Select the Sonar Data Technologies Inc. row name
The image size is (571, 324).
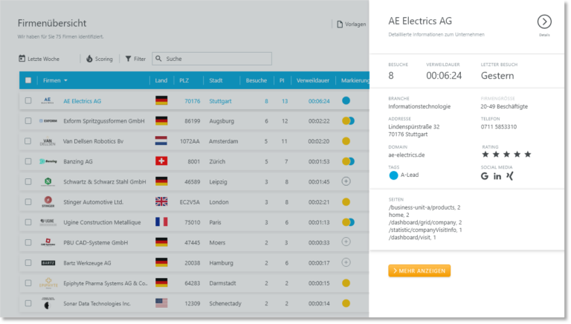[97, 304]
